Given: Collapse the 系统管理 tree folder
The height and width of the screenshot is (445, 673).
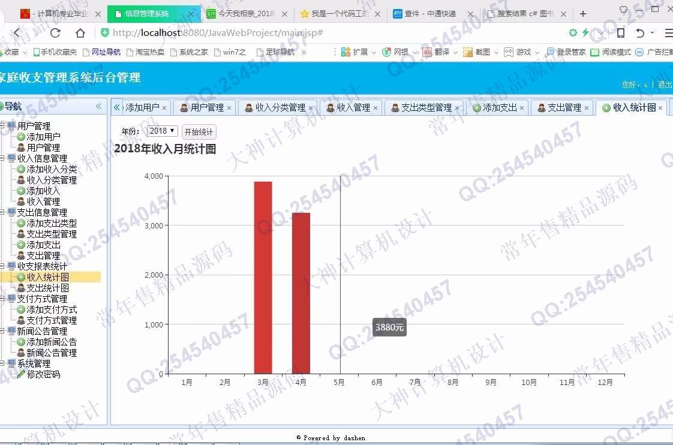Looking at the screenshot, I should click(2, 363).
